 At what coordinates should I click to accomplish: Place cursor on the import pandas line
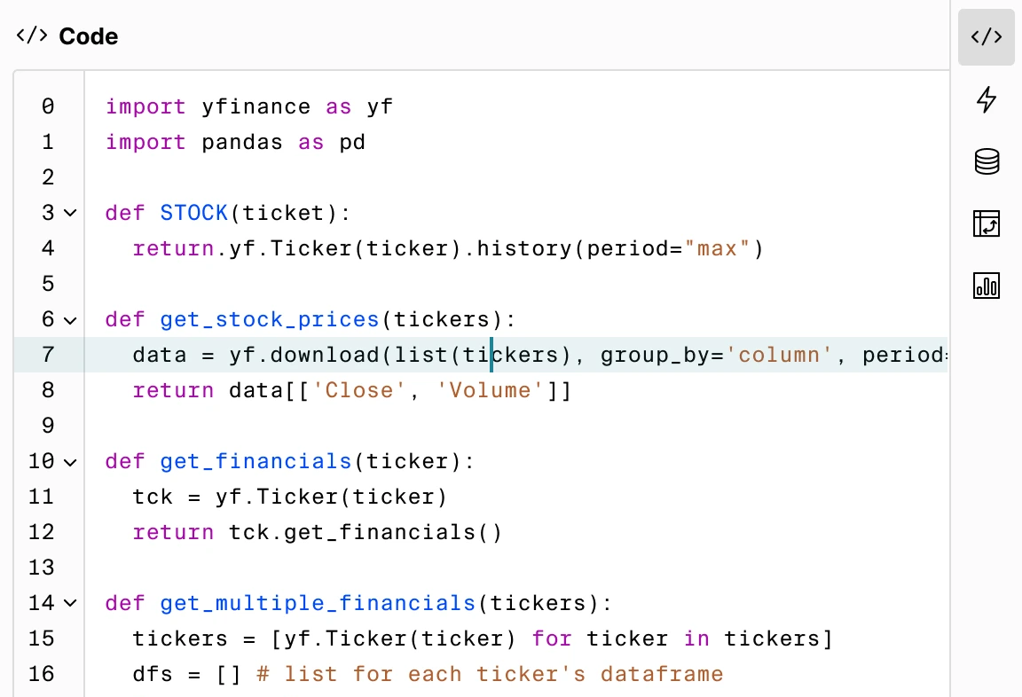tap(235, 142)
